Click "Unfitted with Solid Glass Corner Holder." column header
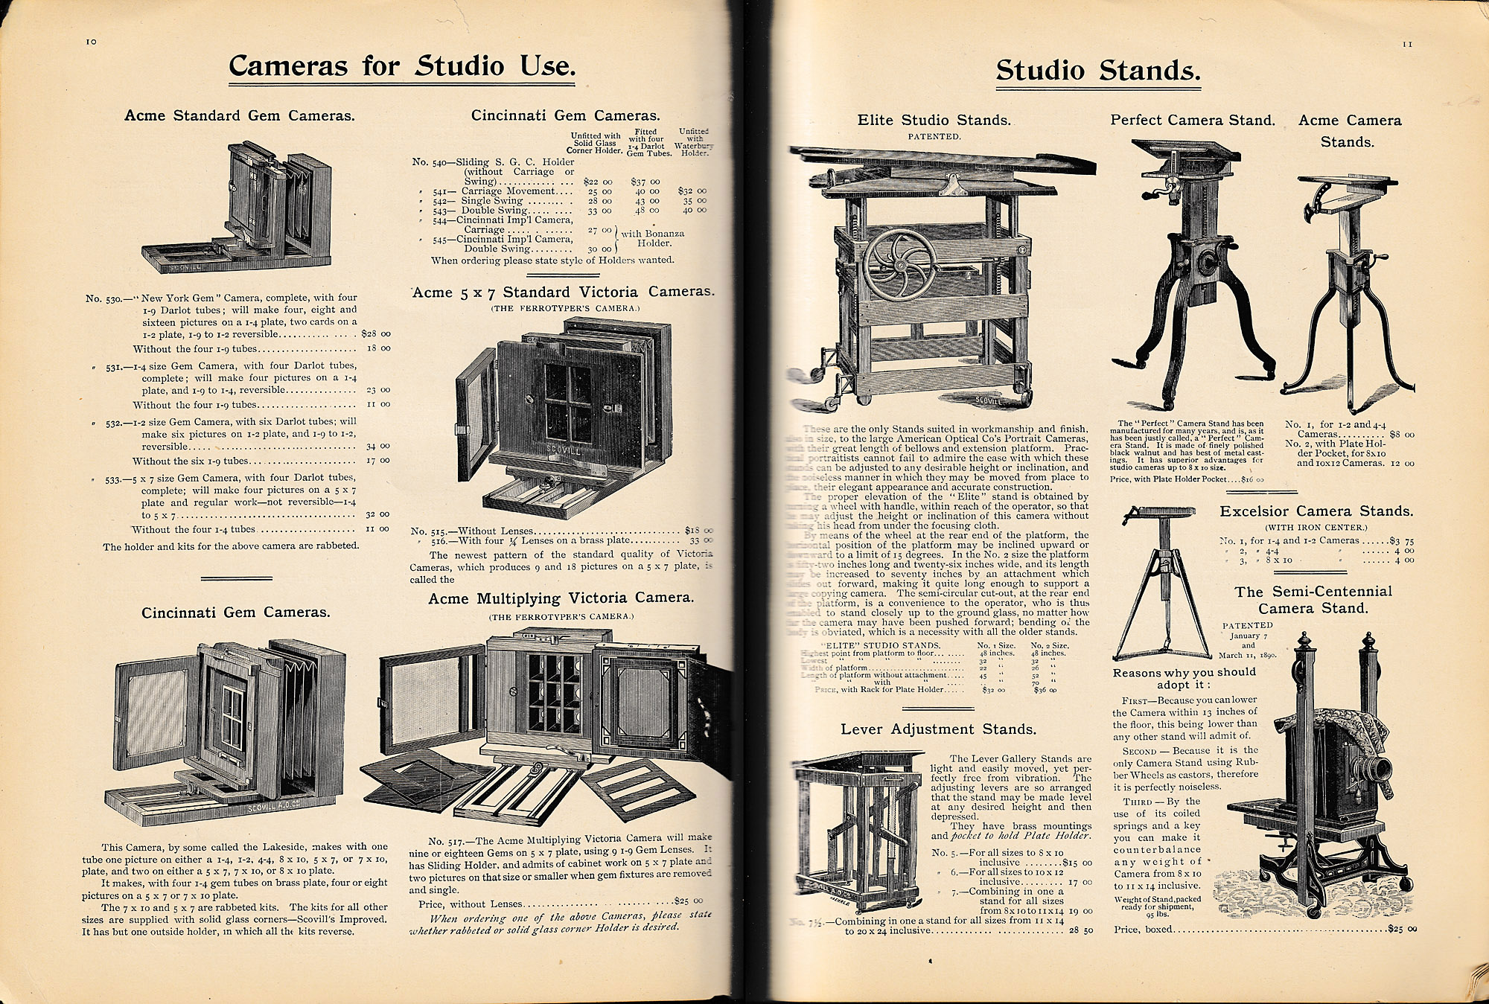Image resolution: width=1489 pixels, height=1004 pixels. [x=596, y=143]
